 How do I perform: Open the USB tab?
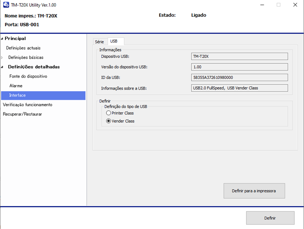(114, 41)
